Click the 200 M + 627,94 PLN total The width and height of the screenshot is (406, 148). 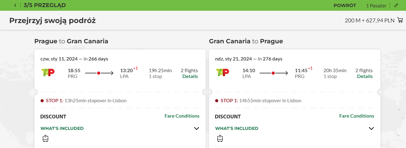tap(369, 21)
